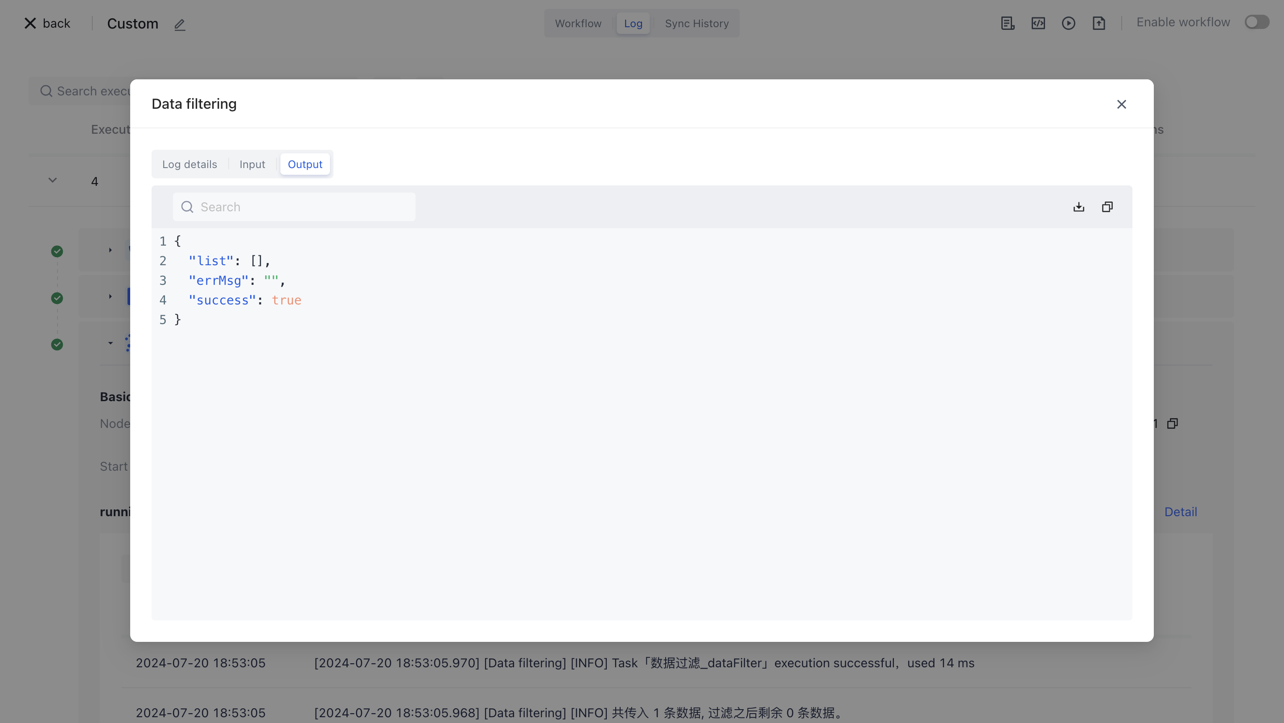Click the run workflow play icon
Screen dimensions: 1284x723
point(1068,24)
